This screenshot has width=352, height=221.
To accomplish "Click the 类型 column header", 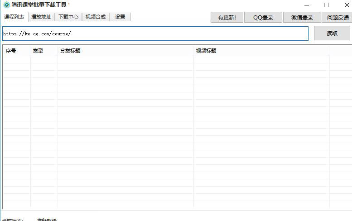I will tap(44, 51).
